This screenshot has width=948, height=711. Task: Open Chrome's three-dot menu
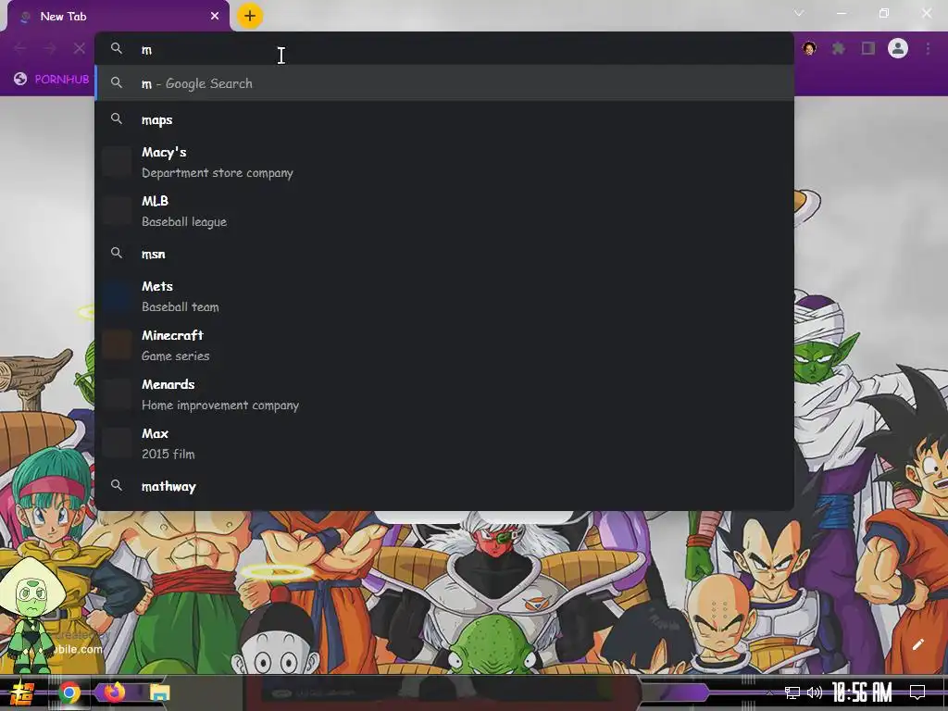[x=928, y=48]
